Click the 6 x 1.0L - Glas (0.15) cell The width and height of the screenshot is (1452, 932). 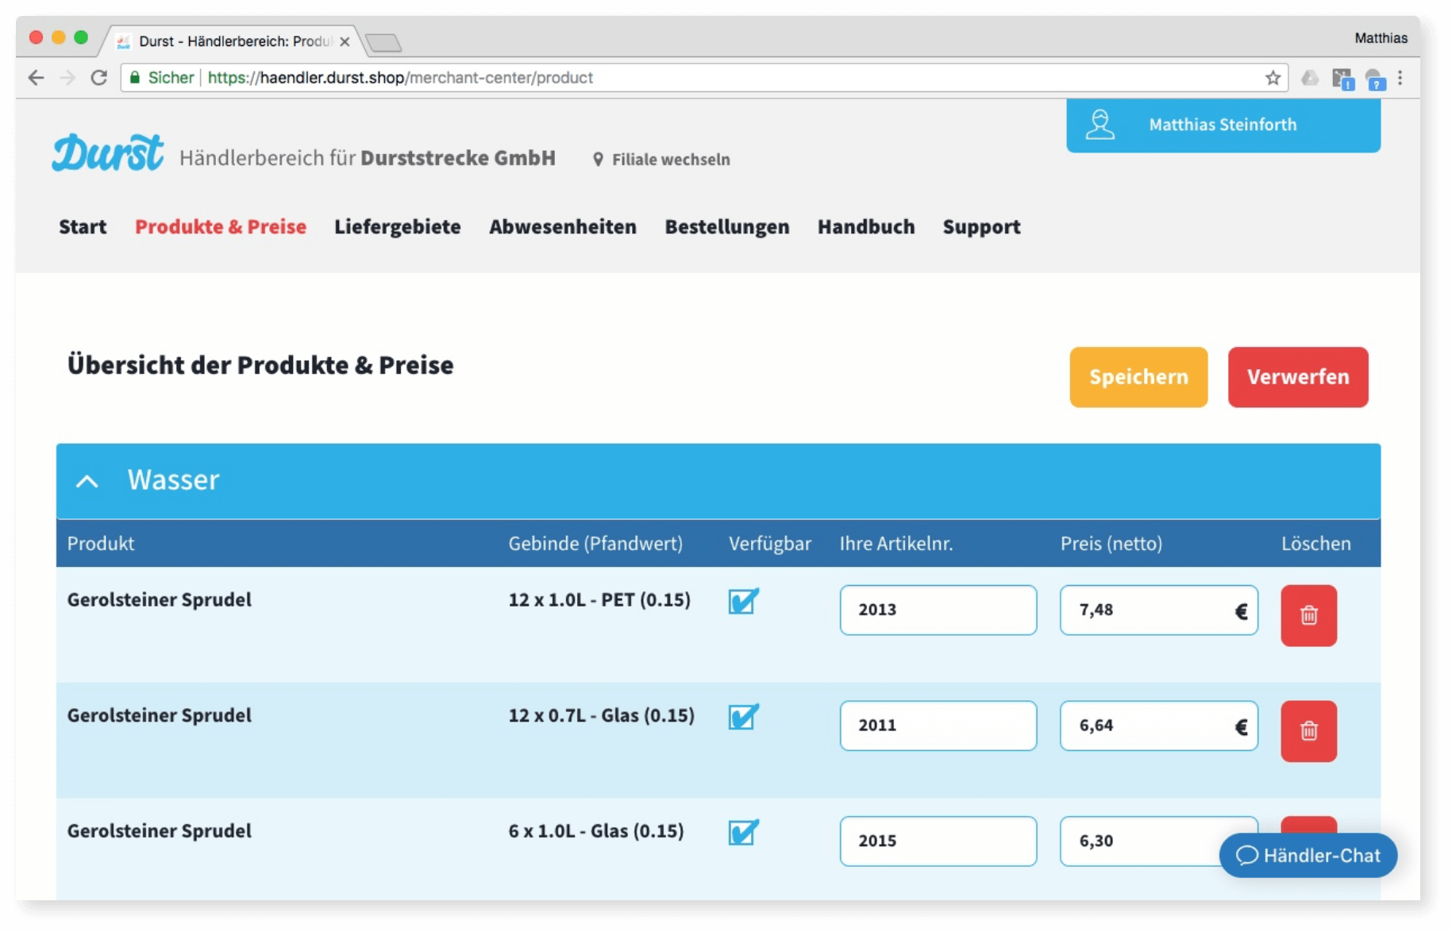tap(596, 831)
